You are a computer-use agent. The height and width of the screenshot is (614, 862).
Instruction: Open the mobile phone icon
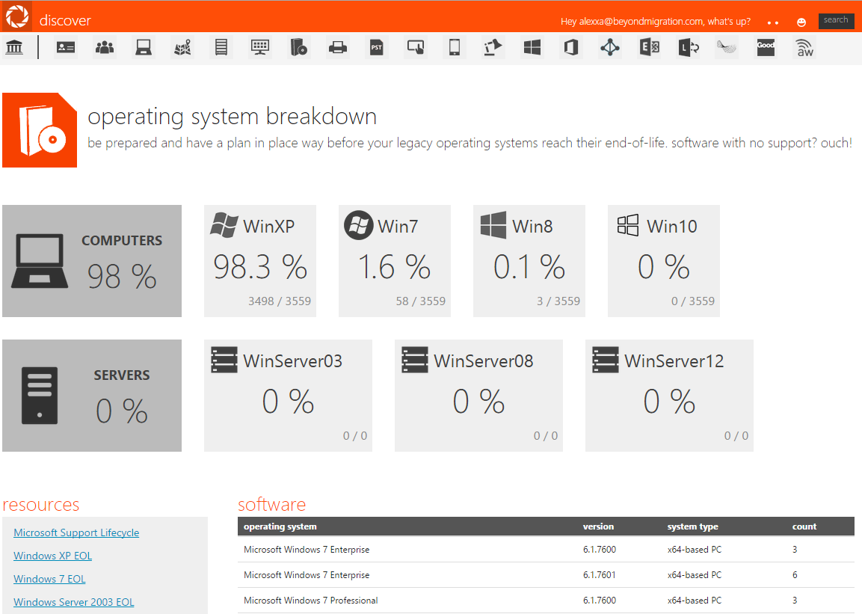[x=455, y=47]
